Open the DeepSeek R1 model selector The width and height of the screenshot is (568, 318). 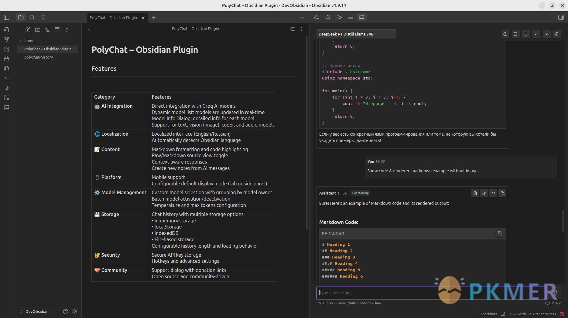[x=356, y=34]
